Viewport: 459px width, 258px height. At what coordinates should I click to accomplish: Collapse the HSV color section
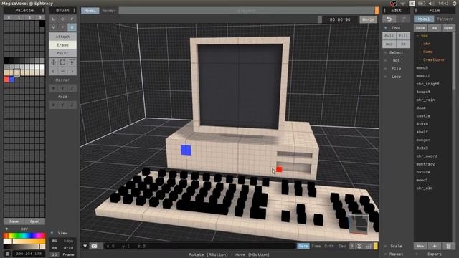click(6, 229)
